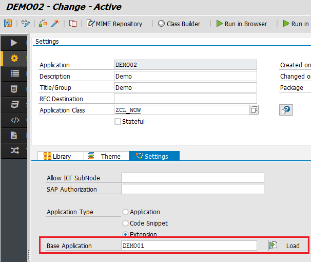Open the code brackets sidebar icon
Screen dimensions: 311x262
[15, 120]
